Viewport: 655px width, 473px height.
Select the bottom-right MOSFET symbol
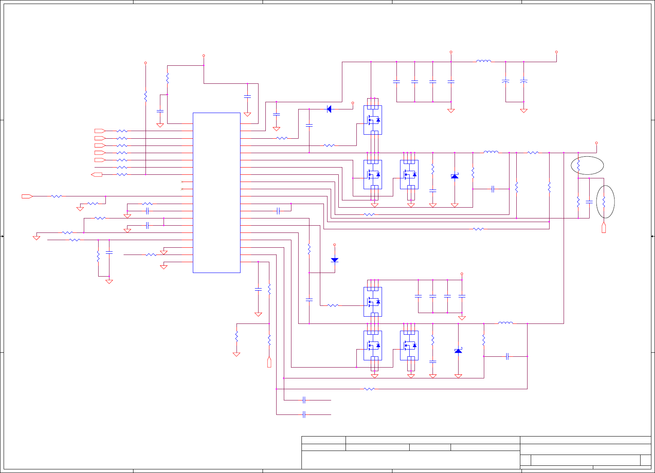[409, 345]
